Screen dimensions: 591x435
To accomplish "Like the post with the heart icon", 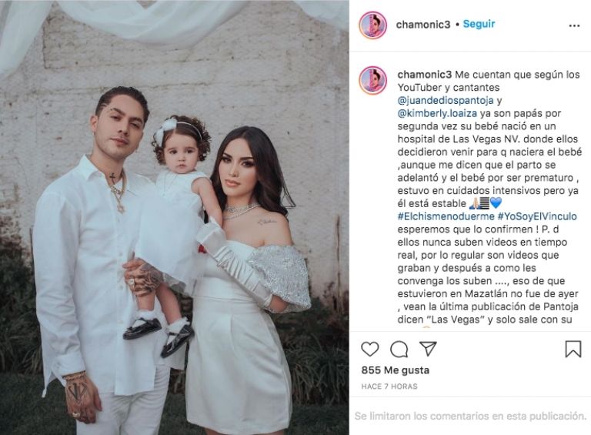I will point(369,350).
